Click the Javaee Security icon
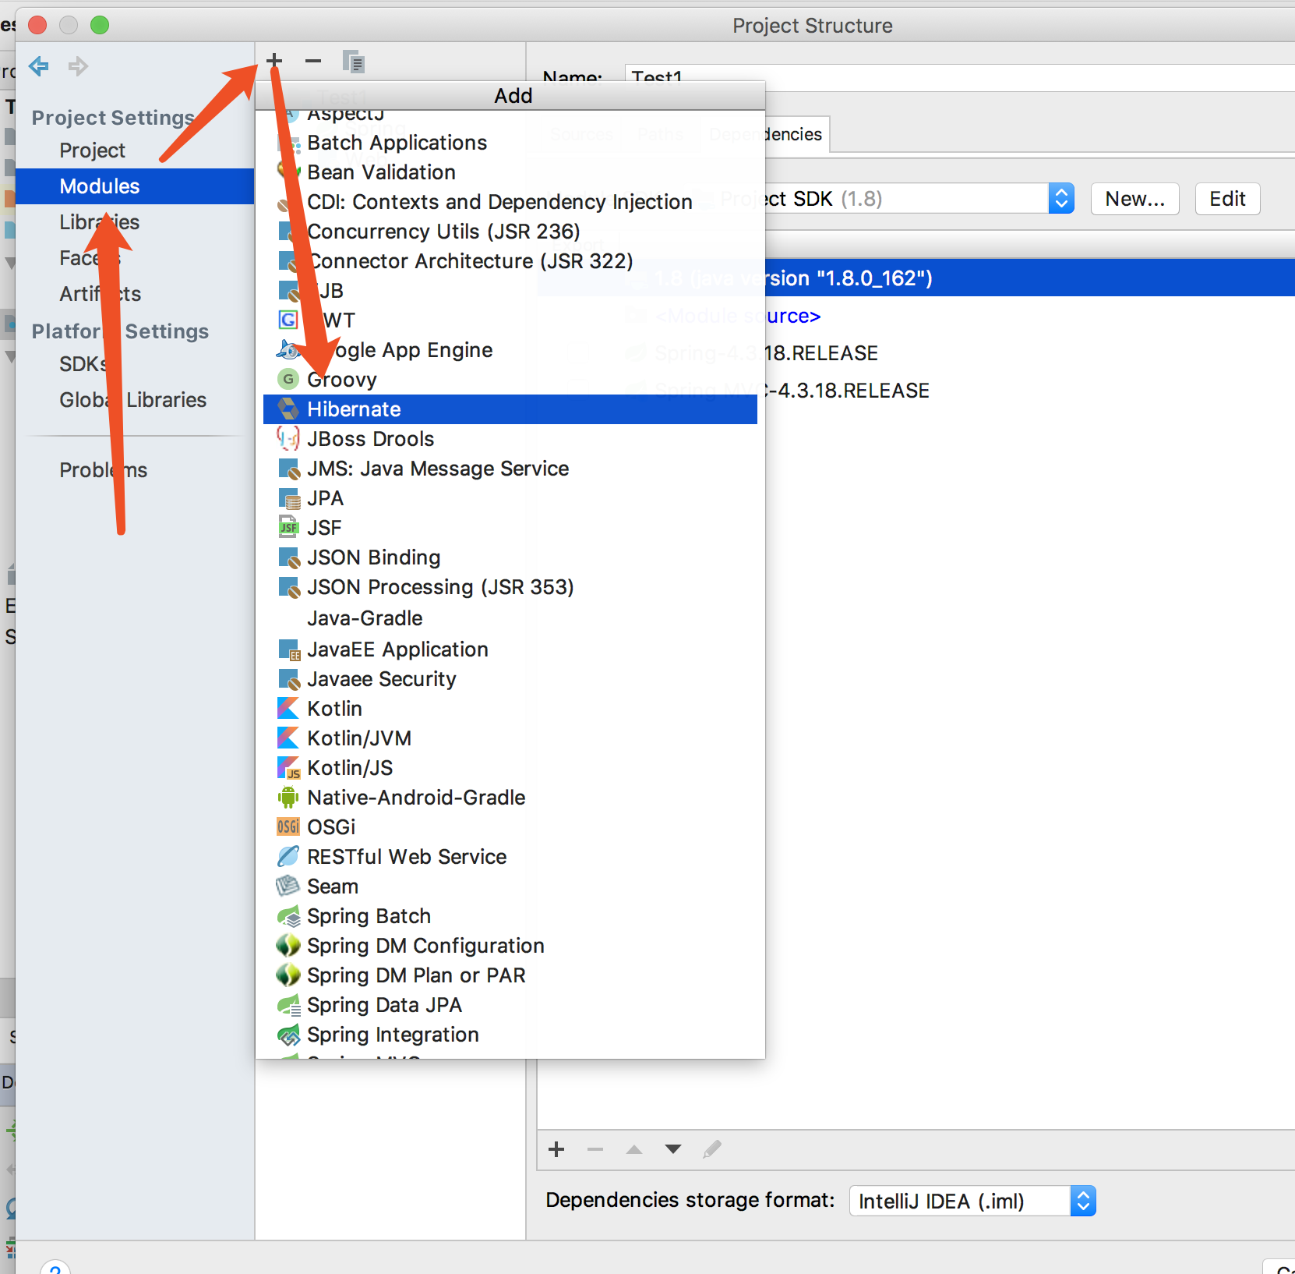1295x1274 pixels. (x=289, y=680)
